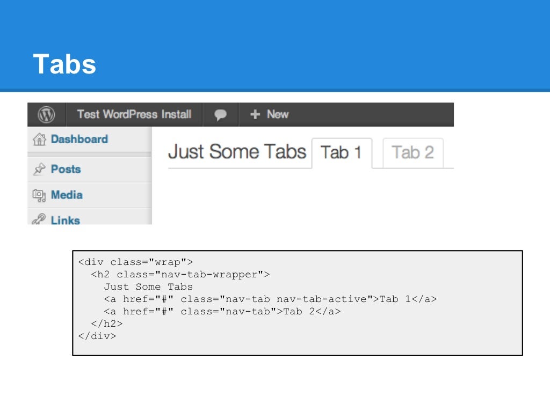Go to the Dashboard menu item
550x412 pixels.
pyautogui.click(x=79, y=139)
